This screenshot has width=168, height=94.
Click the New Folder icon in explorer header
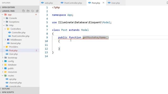(x=28, y=11)
